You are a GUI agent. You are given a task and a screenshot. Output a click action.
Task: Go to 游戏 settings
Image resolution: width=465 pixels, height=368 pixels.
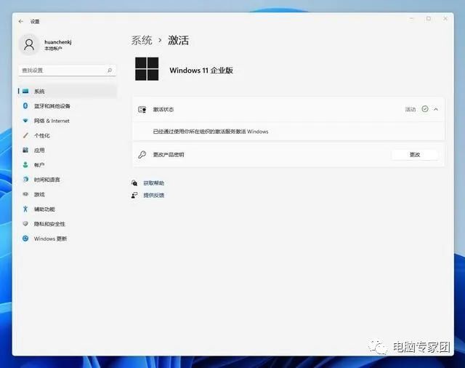tap(39, 195)
